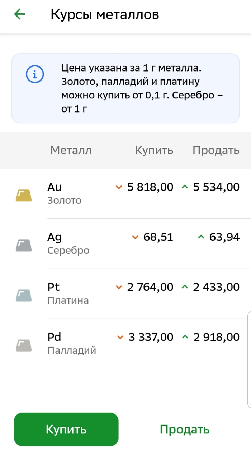Viewport: 251px width, 459px height.
Task: Tap the silver bar icon
Action: tap(24, 245)
